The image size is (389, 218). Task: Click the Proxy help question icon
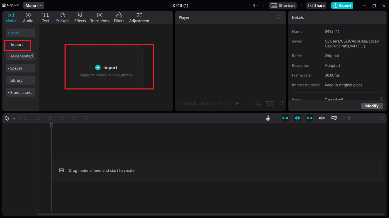click(381, 99)
